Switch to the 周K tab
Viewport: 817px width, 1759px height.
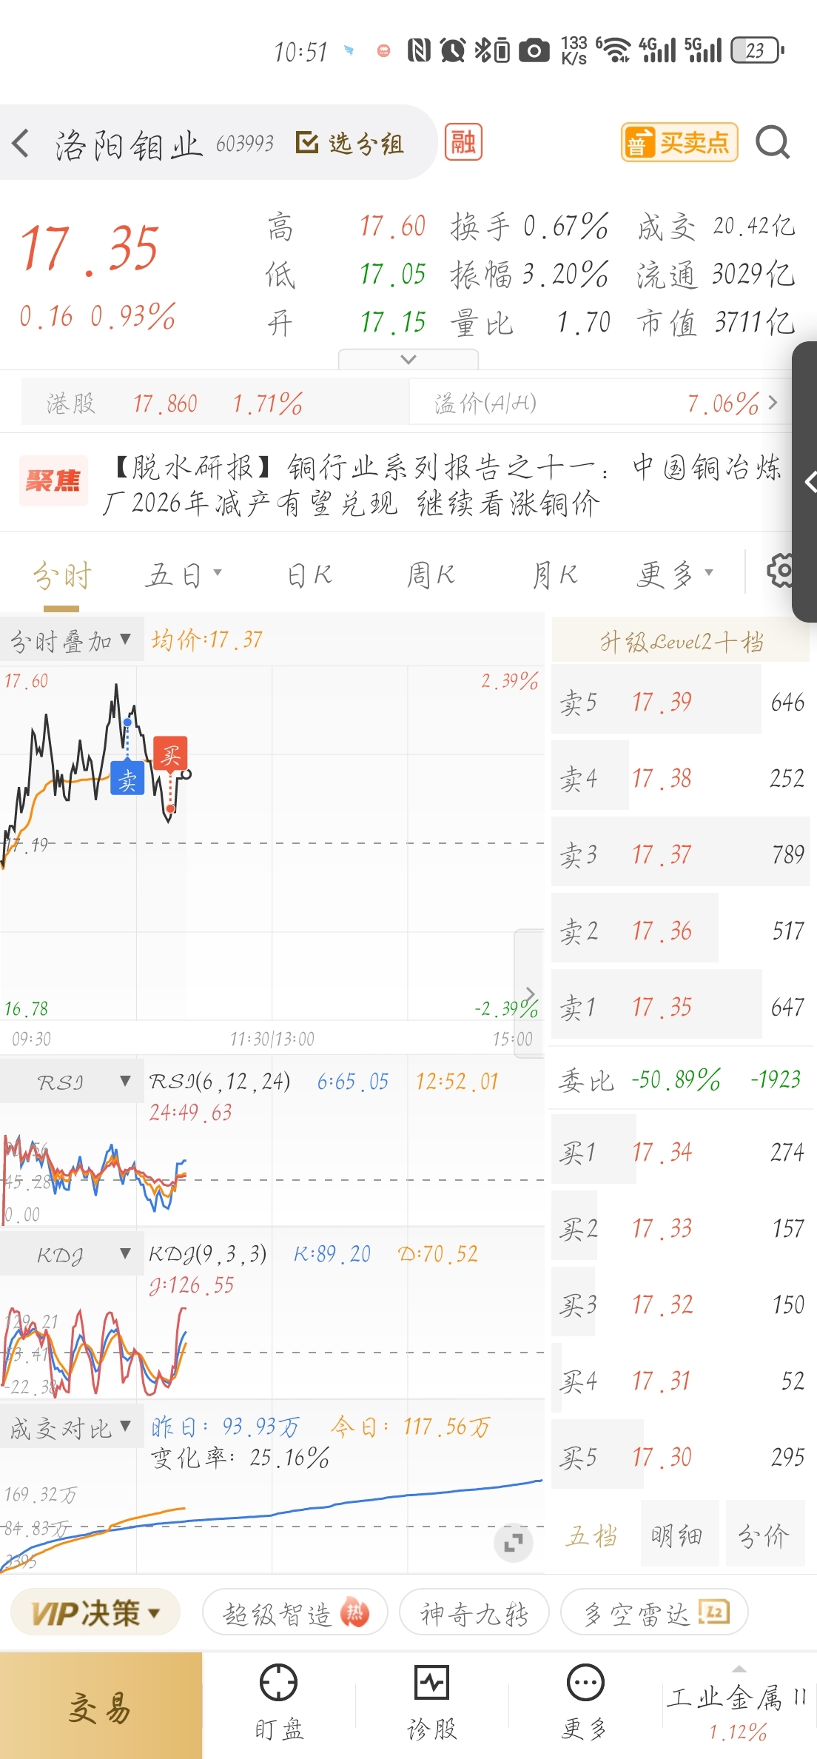(431, 575)
